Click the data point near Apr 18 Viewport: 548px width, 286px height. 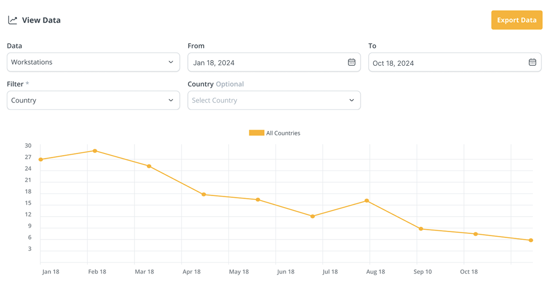point(204,194)
